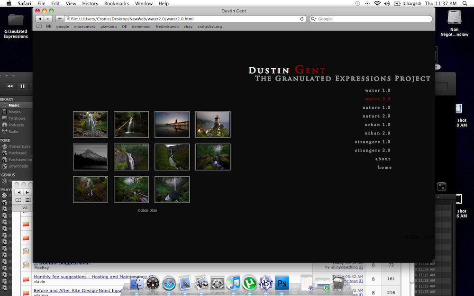Click the Wi-Fi status icon in menu bar
Viewport: 474px width, 296px height.
(377, 3)
